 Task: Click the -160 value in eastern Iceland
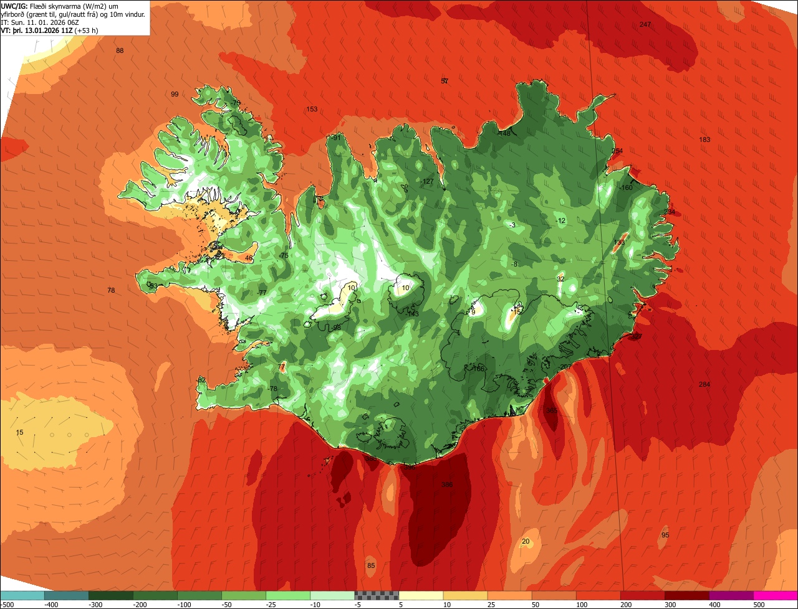(626, 187)
